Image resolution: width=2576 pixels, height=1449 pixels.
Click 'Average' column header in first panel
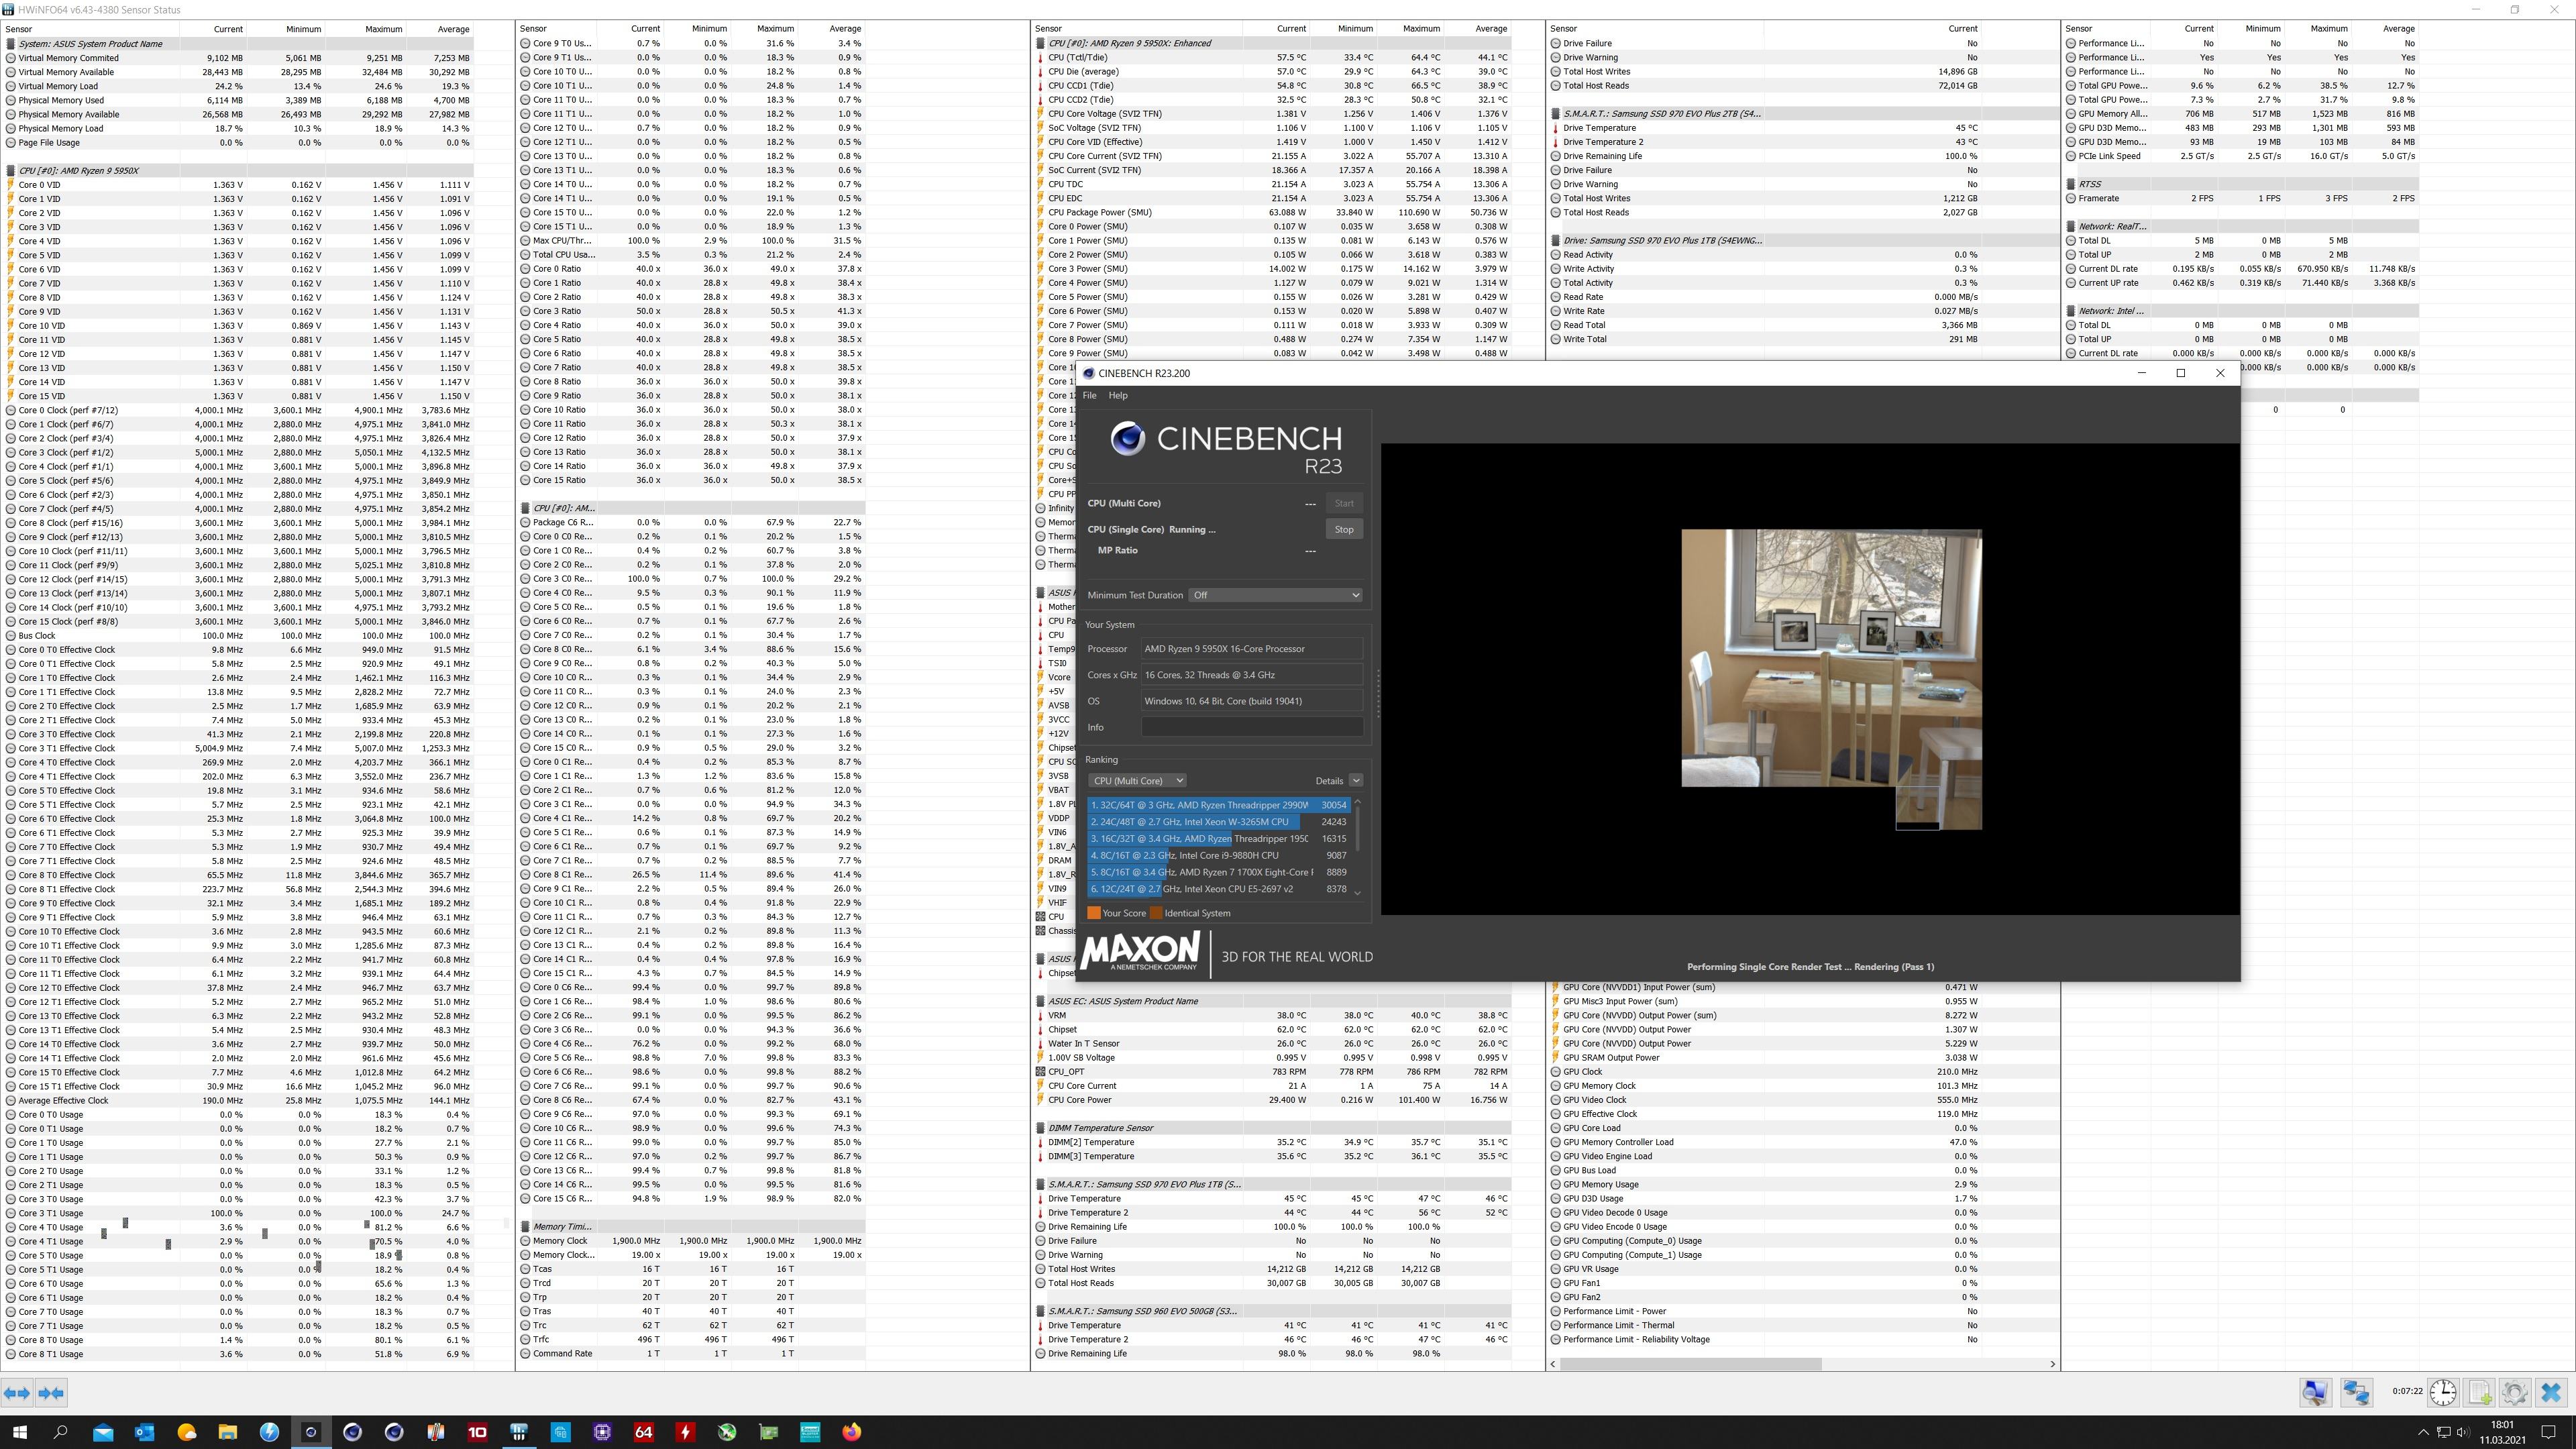pos(453,29)
